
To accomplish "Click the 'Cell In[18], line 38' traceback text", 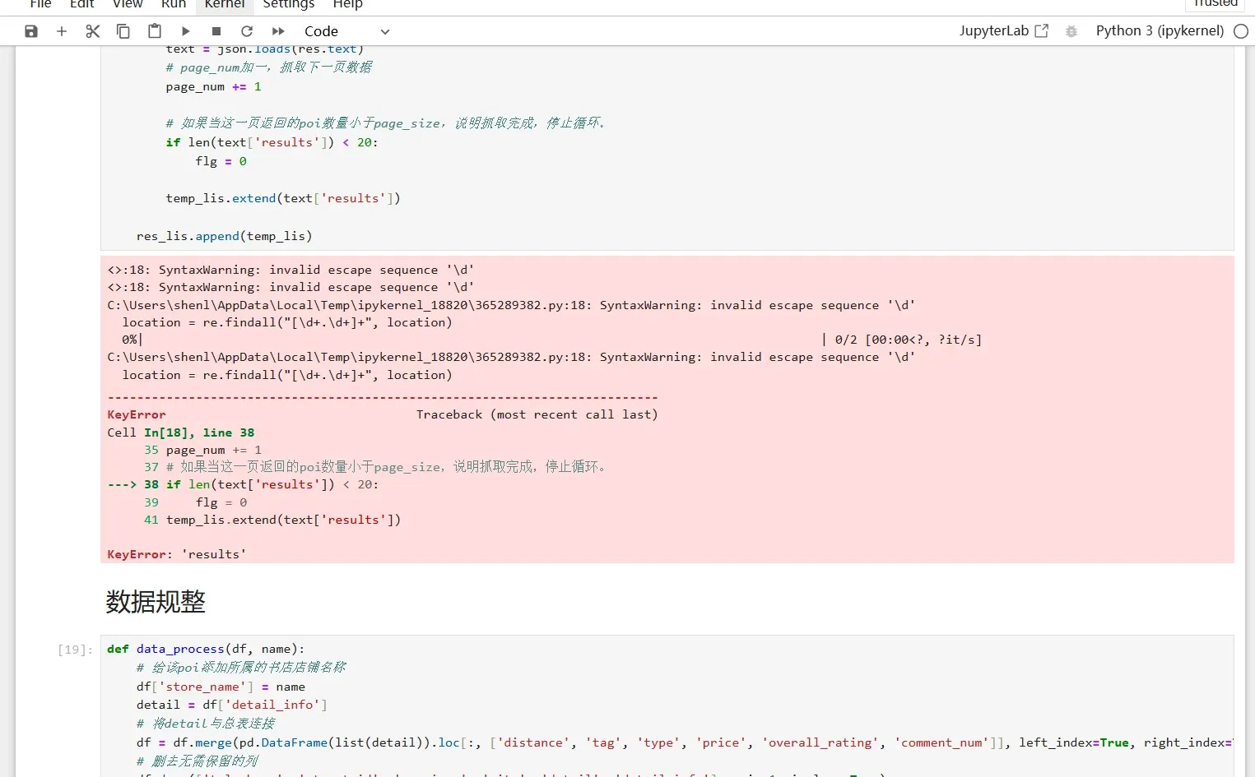I will (181, 432).
